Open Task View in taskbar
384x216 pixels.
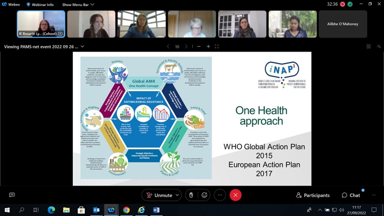point(36,210)
